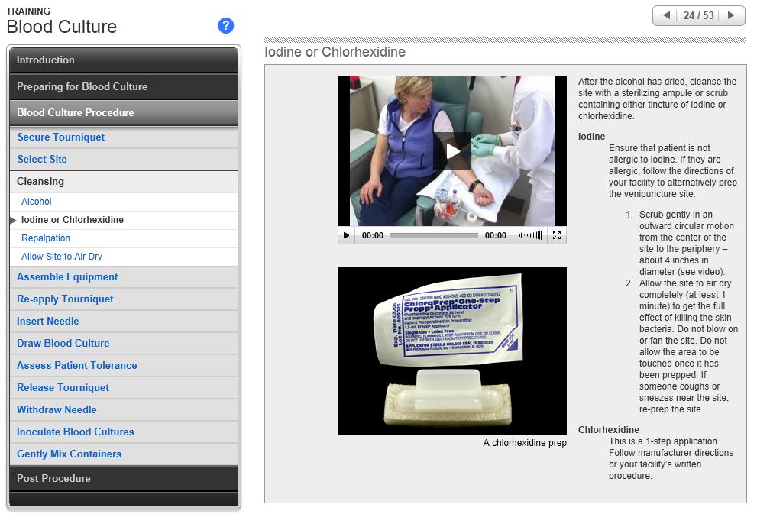
Task: Click the large play overlay on video
Action: [x=452, y=151]
